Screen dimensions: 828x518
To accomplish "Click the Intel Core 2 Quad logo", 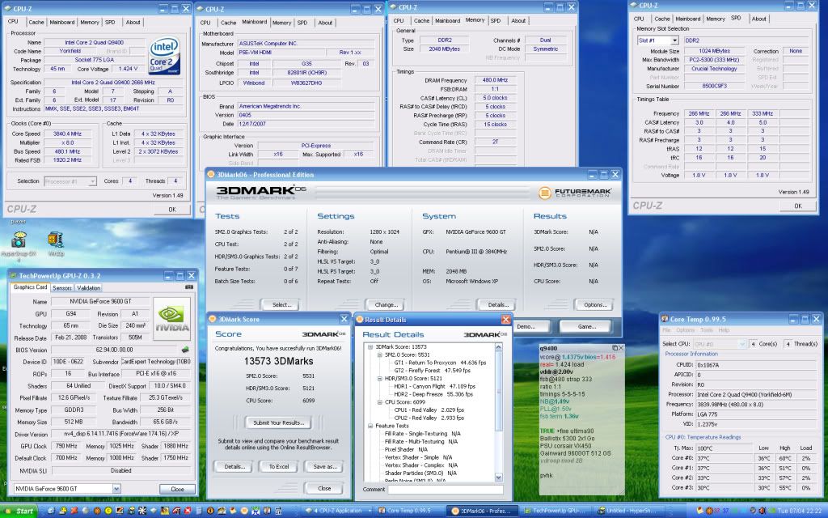I will pos(166,57).
